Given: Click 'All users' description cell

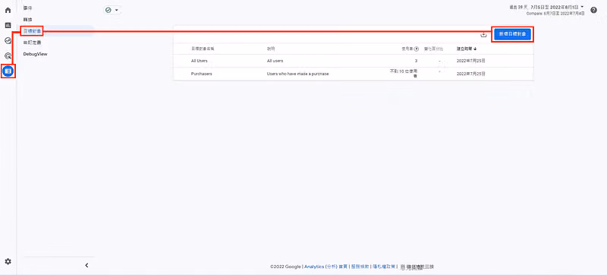Looking at the screenshot, I should coord(275,62).
